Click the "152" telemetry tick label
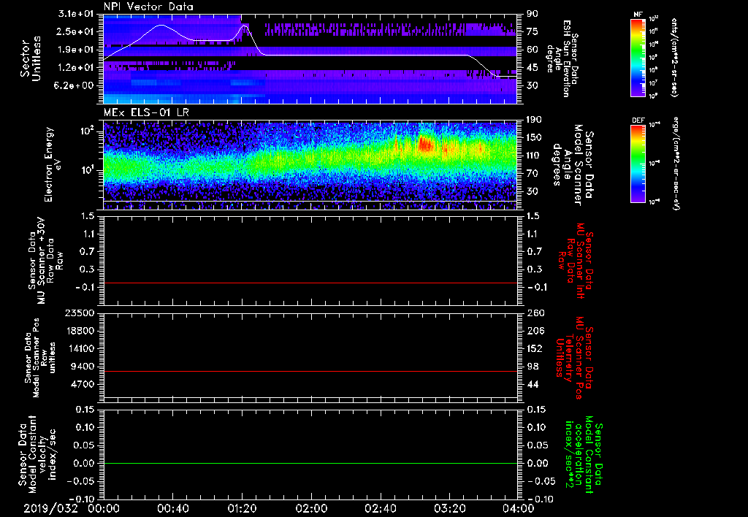This screenshot has width=748, height=517. pos(533,348)
